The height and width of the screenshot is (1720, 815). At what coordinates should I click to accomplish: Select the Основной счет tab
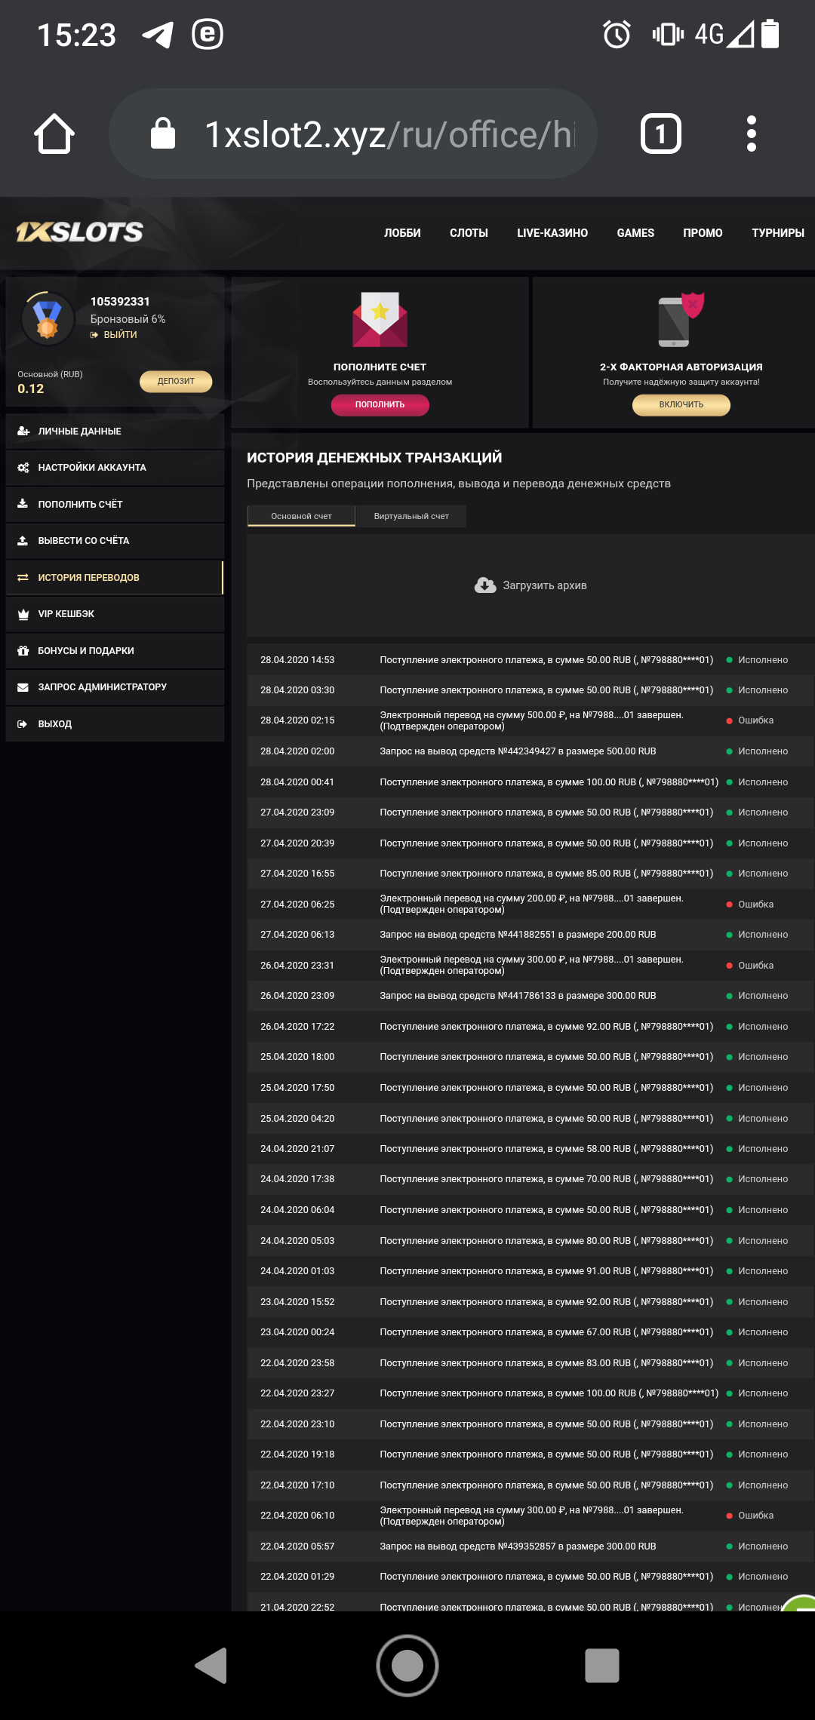301,516
